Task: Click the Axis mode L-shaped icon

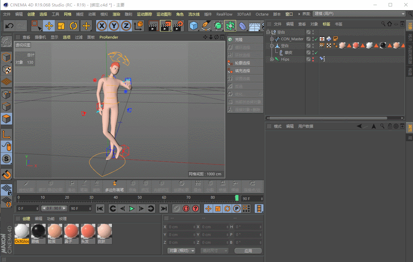Action: [6, 134]
